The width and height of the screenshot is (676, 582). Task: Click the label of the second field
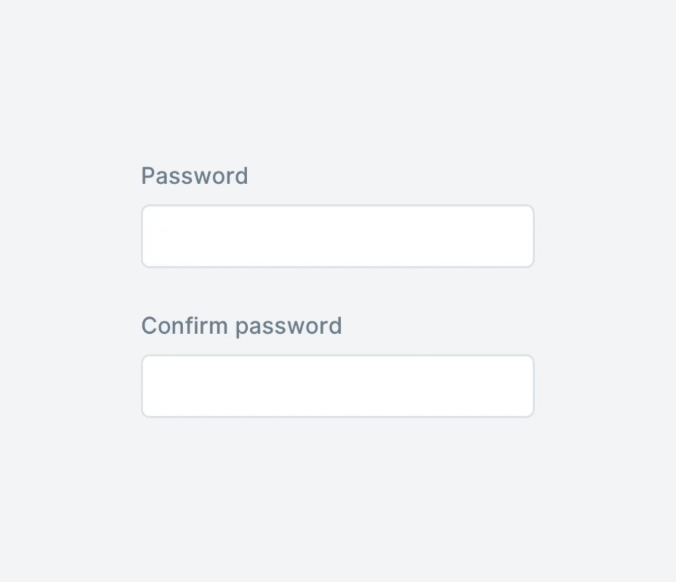pyautogui.click(x=241, y=326)
